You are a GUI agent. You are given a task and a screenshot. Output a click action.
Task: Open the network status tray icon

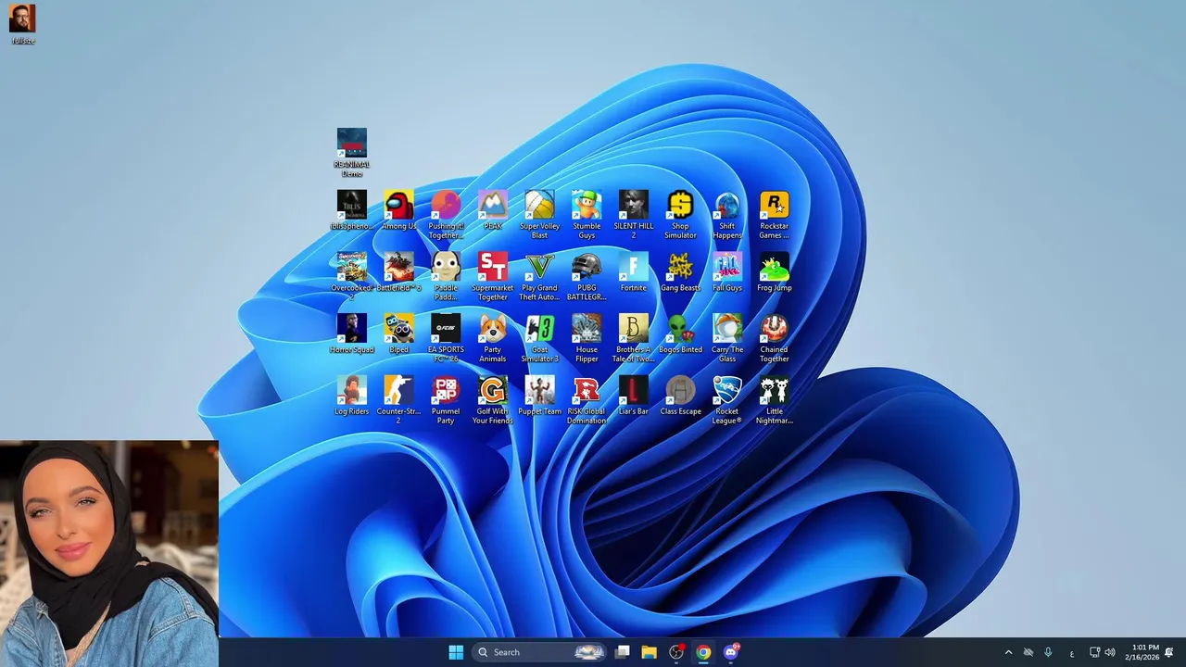[x=1094, y=652]
